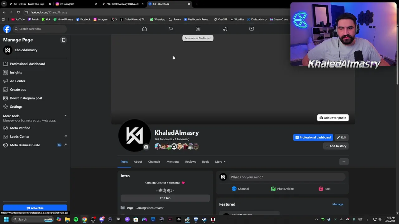Switch to the Reels tab
This screenshot has height=224, width=399.
[x=205, y=162]
